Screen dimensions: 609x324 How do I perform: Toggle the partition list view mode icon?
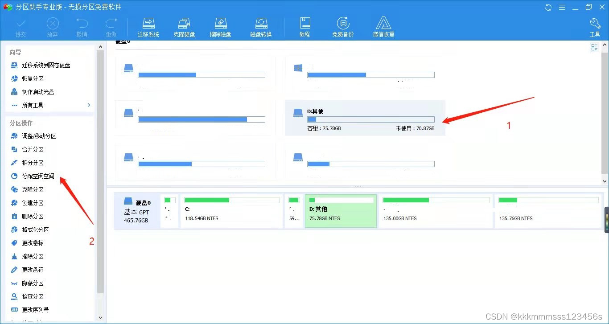click(x=594, y=47)
